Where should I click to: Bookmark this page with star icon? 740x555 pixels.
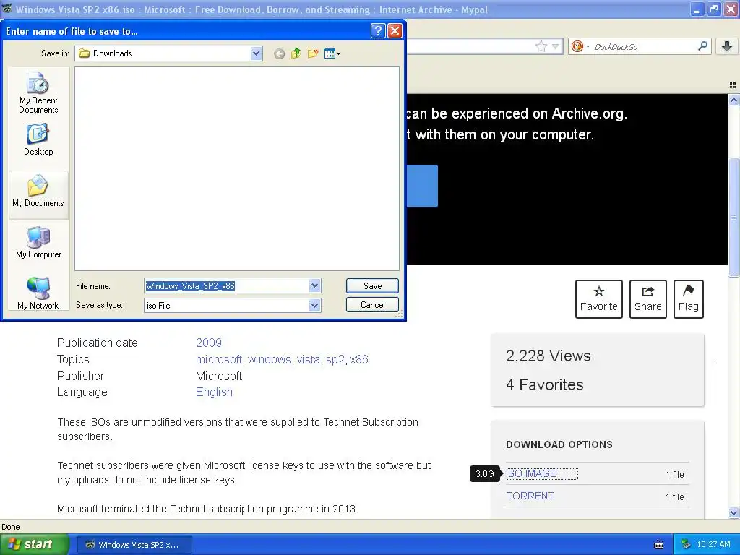pos(541,46)
